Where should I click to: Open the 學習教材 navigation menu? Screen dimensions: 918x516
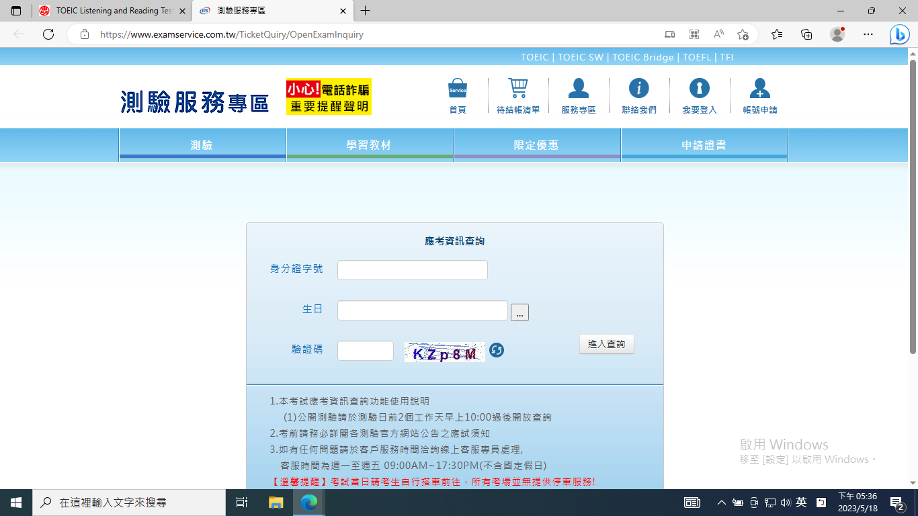point(370,144)
